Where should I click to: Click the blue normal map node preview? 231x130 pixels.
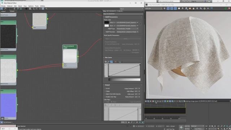point(8,105)
